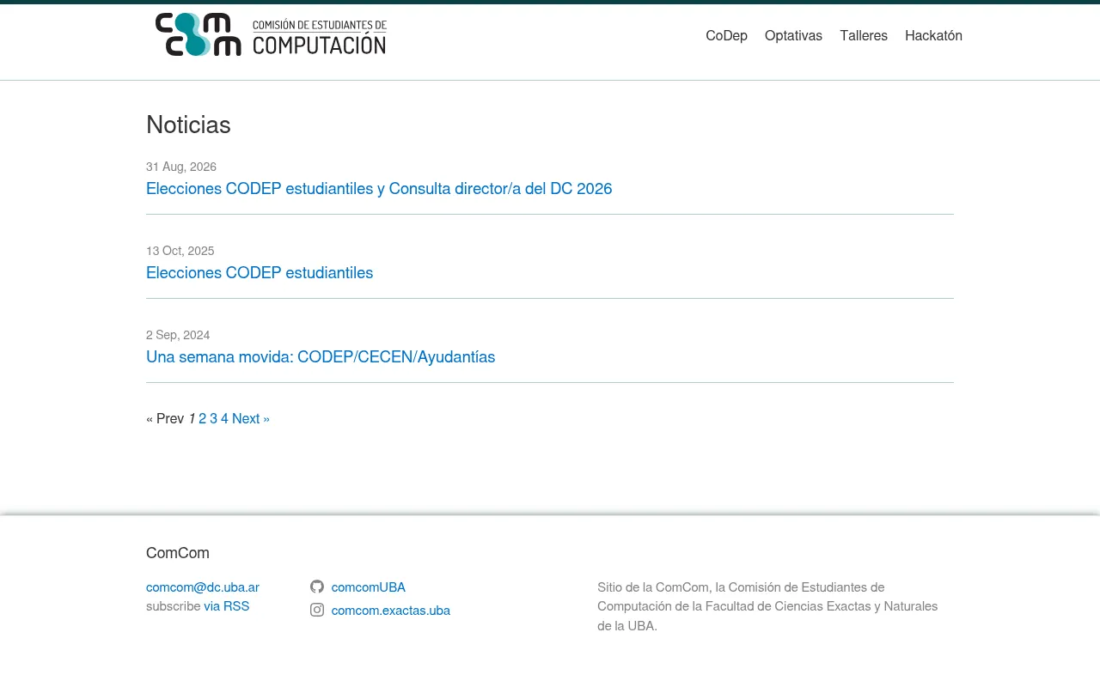Read the Una semana movida post
1100x687 pixels.
(321, 356)
